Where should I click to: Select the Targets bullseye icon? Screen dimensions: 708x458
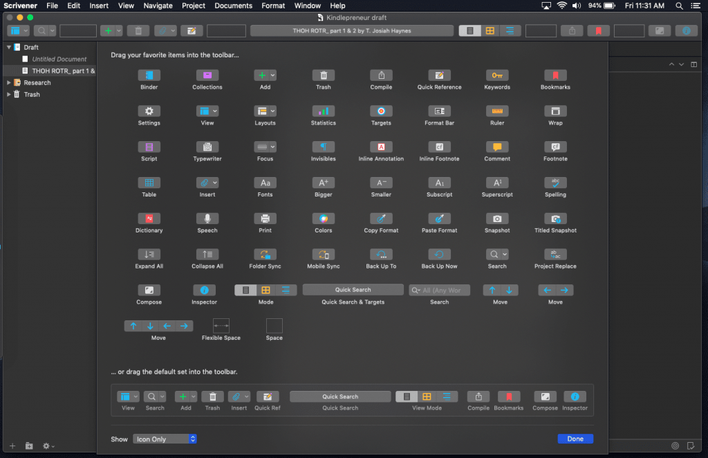(x=381, y=111)
